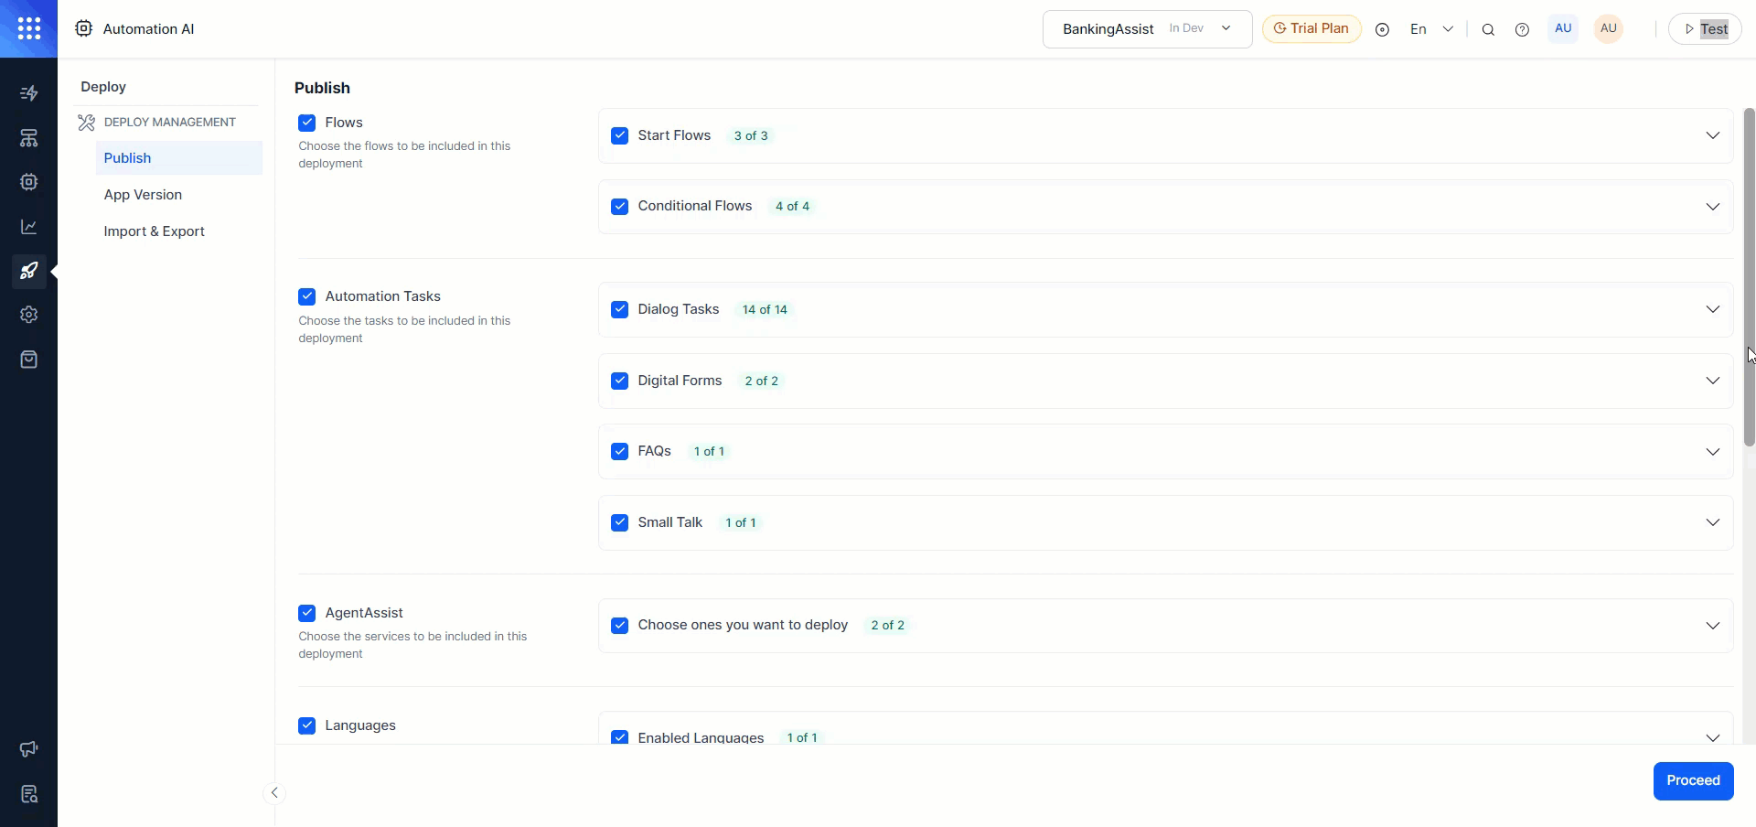This screenshot has height=827, width=1756.
Task: Open Import & Export menu item
Action: (x=154, y=231)
